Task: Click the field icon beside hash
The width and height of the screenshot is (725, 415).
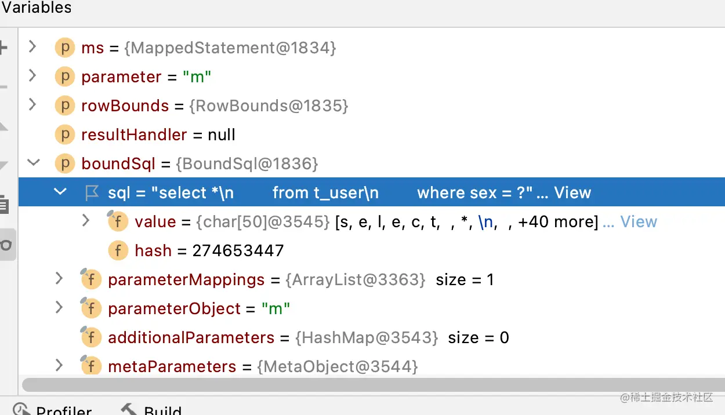Action: tap(118, 250)
